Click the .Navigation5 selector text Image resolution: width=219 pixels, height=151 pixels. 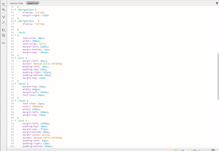coord(25,21)
